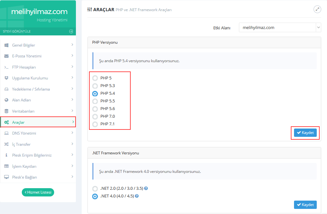Expand the Genel Bilgiler chevron
The height and width of the screenshot is (214, 327).
tap(72, 45)
